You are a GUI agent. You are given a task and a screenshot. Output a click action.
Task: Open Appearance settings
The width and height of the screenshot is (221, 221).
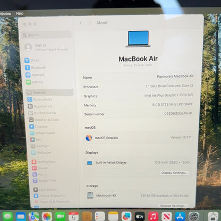pyautogui.click(x=40, y=106)
